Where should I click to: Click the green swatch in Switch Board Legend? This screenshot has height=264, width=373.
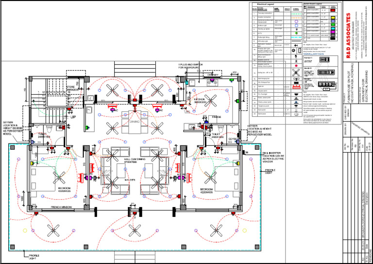point(333,24)
